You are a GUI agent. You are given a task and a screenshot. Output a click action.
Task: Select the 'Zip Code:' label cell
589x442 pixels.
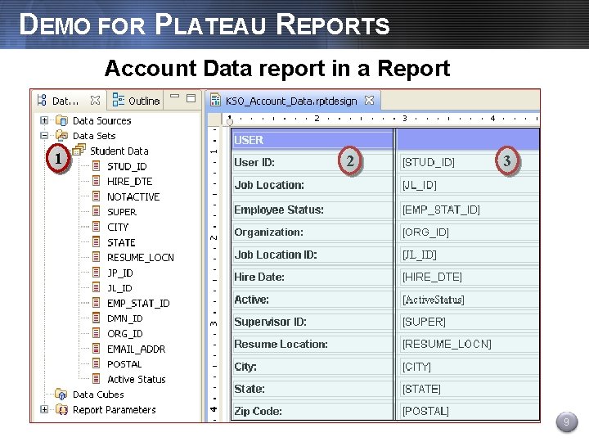tap(312, 411)
